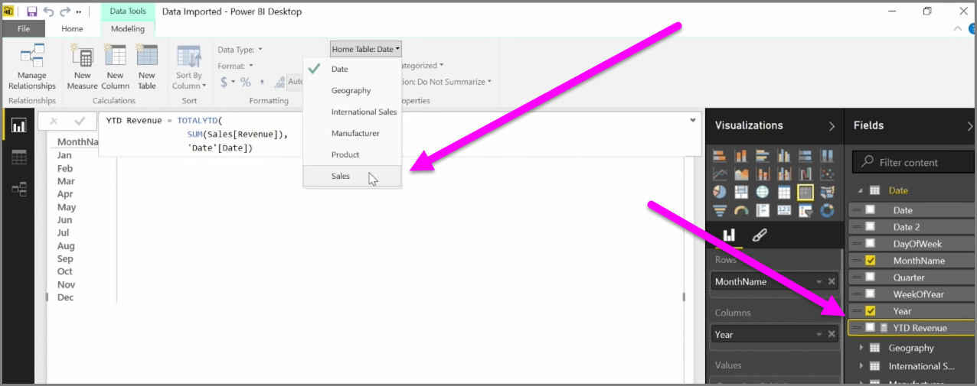Open the Data view from left sidebar

tap(19, 157)
